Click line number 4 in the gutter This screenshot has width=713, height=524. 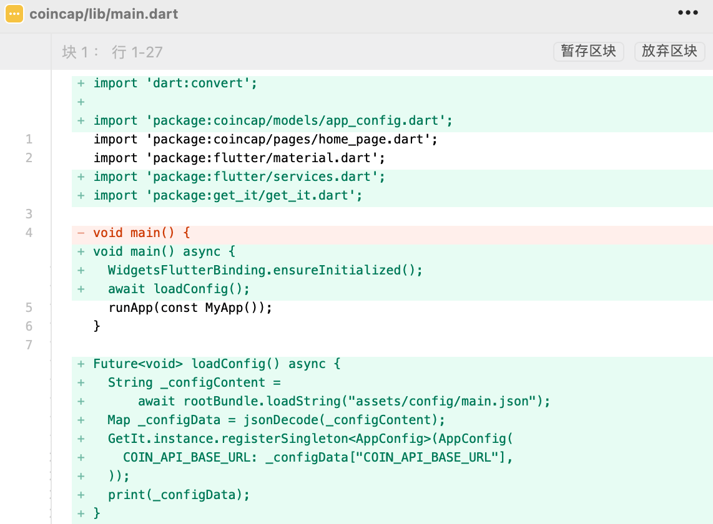(x=29, y=233)
